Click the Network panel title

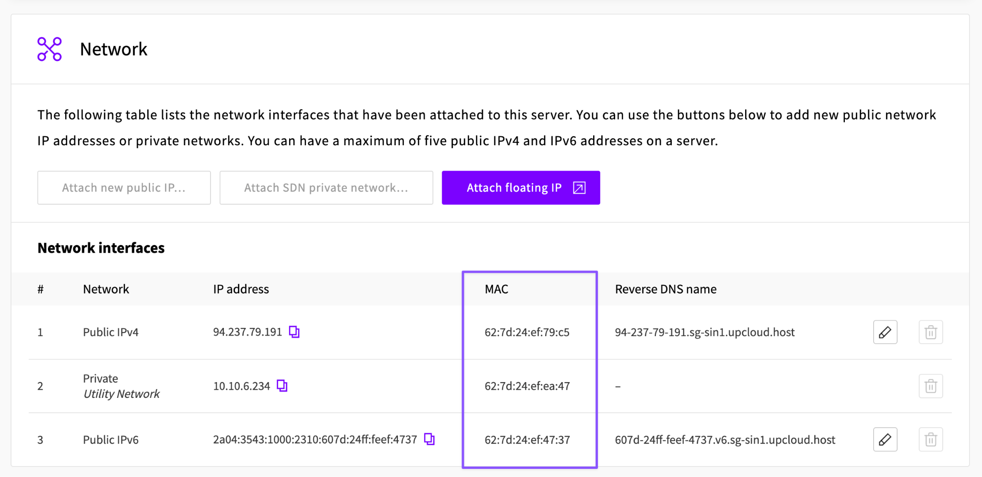(114, 49)
